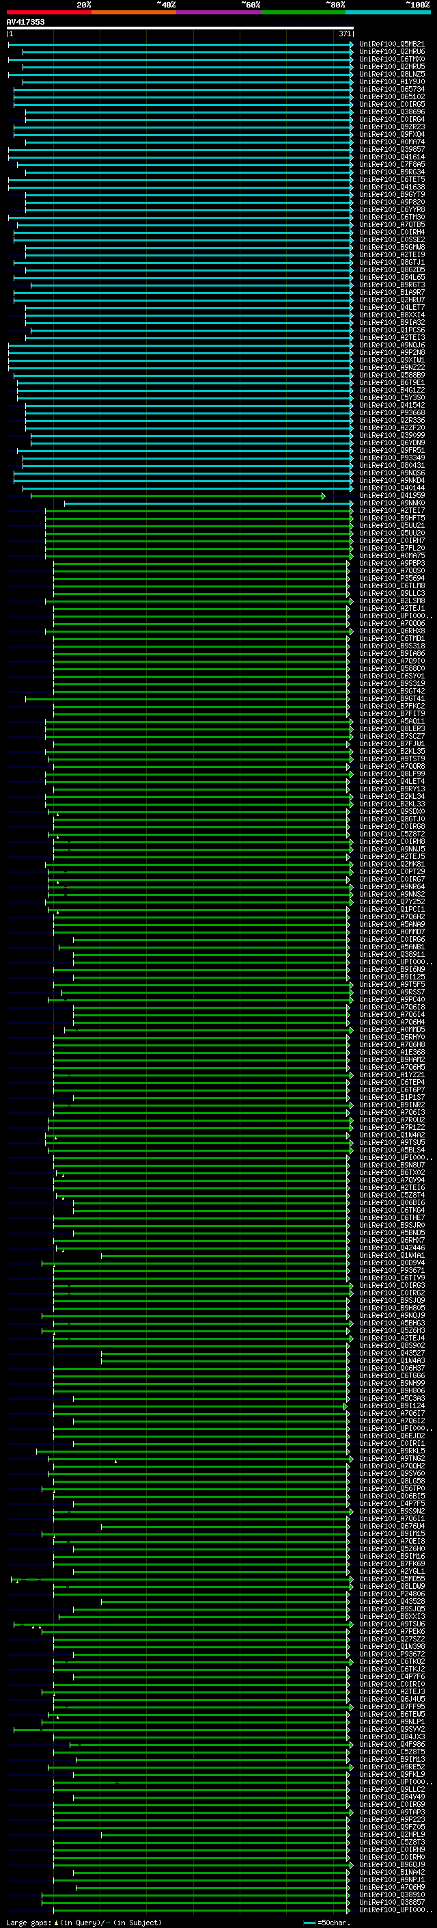Select the label UniRef100_A9NPJ1

click(392, 1879)
